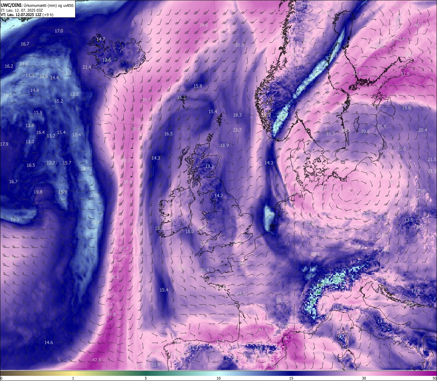Screen dimensions: 437x381
Task: Click the 39.4 value in the pink band
Action: coord(136,129)
